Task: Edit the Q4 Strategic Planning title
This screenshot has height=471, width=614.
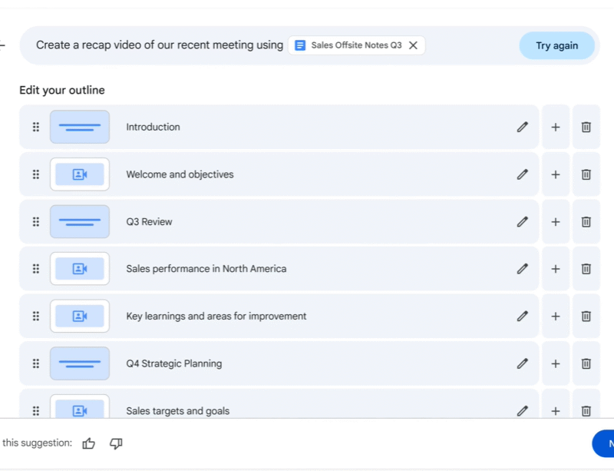Action: point(523,363)
